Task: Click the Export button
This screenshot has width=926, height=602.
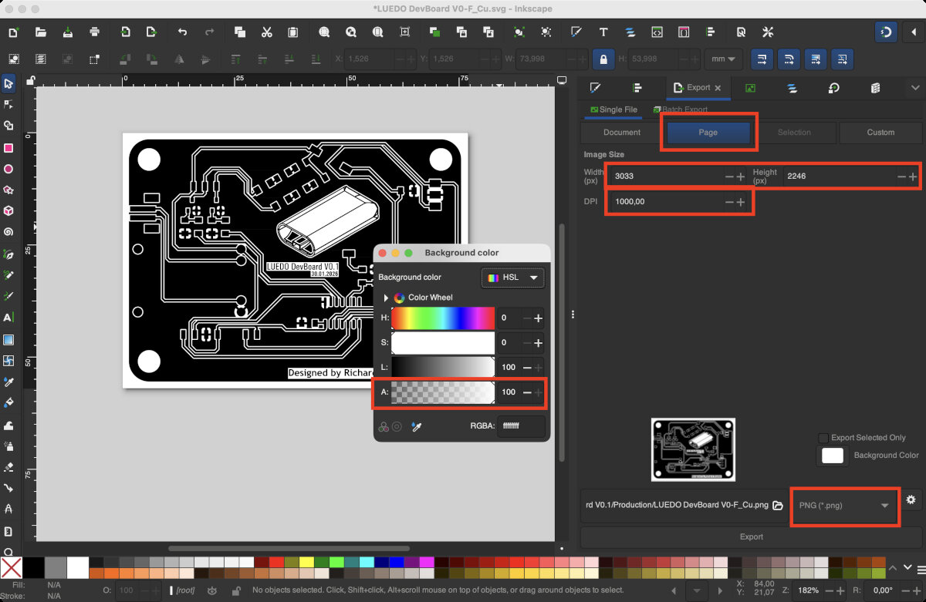Action: coord(752,536)
